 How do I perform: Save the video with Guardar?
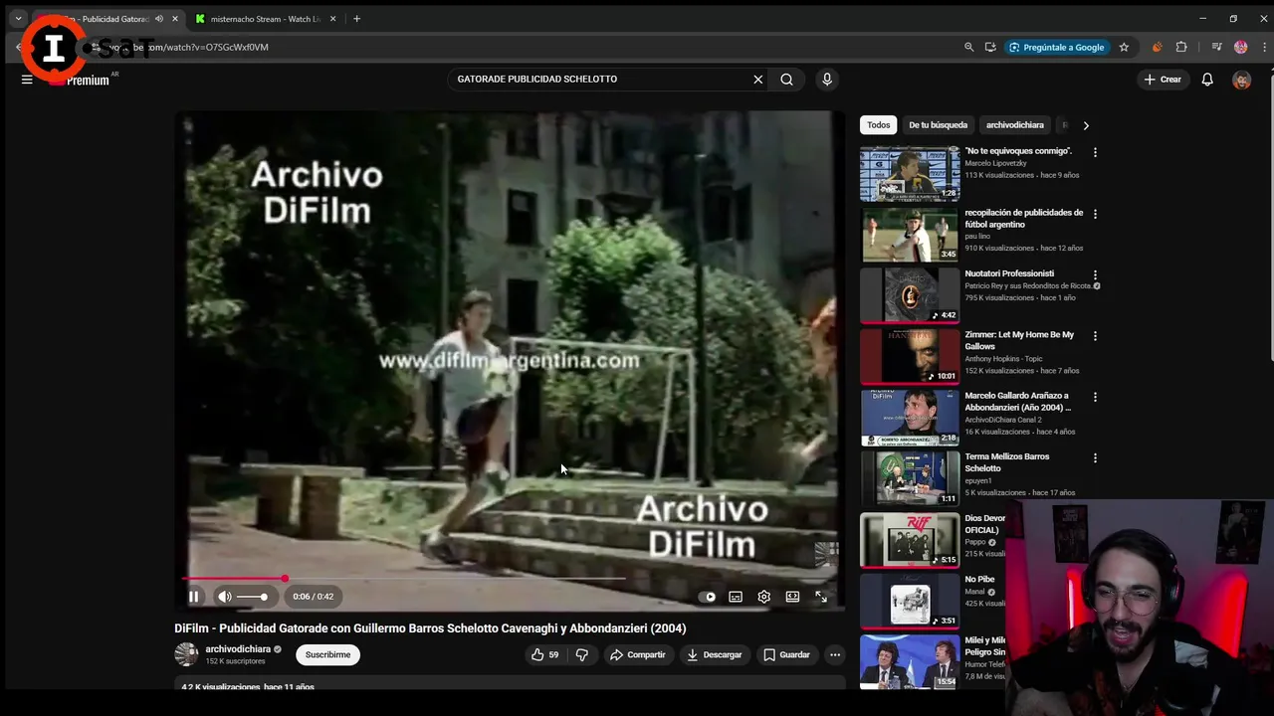pyautogui.click(x=786, y=654)
